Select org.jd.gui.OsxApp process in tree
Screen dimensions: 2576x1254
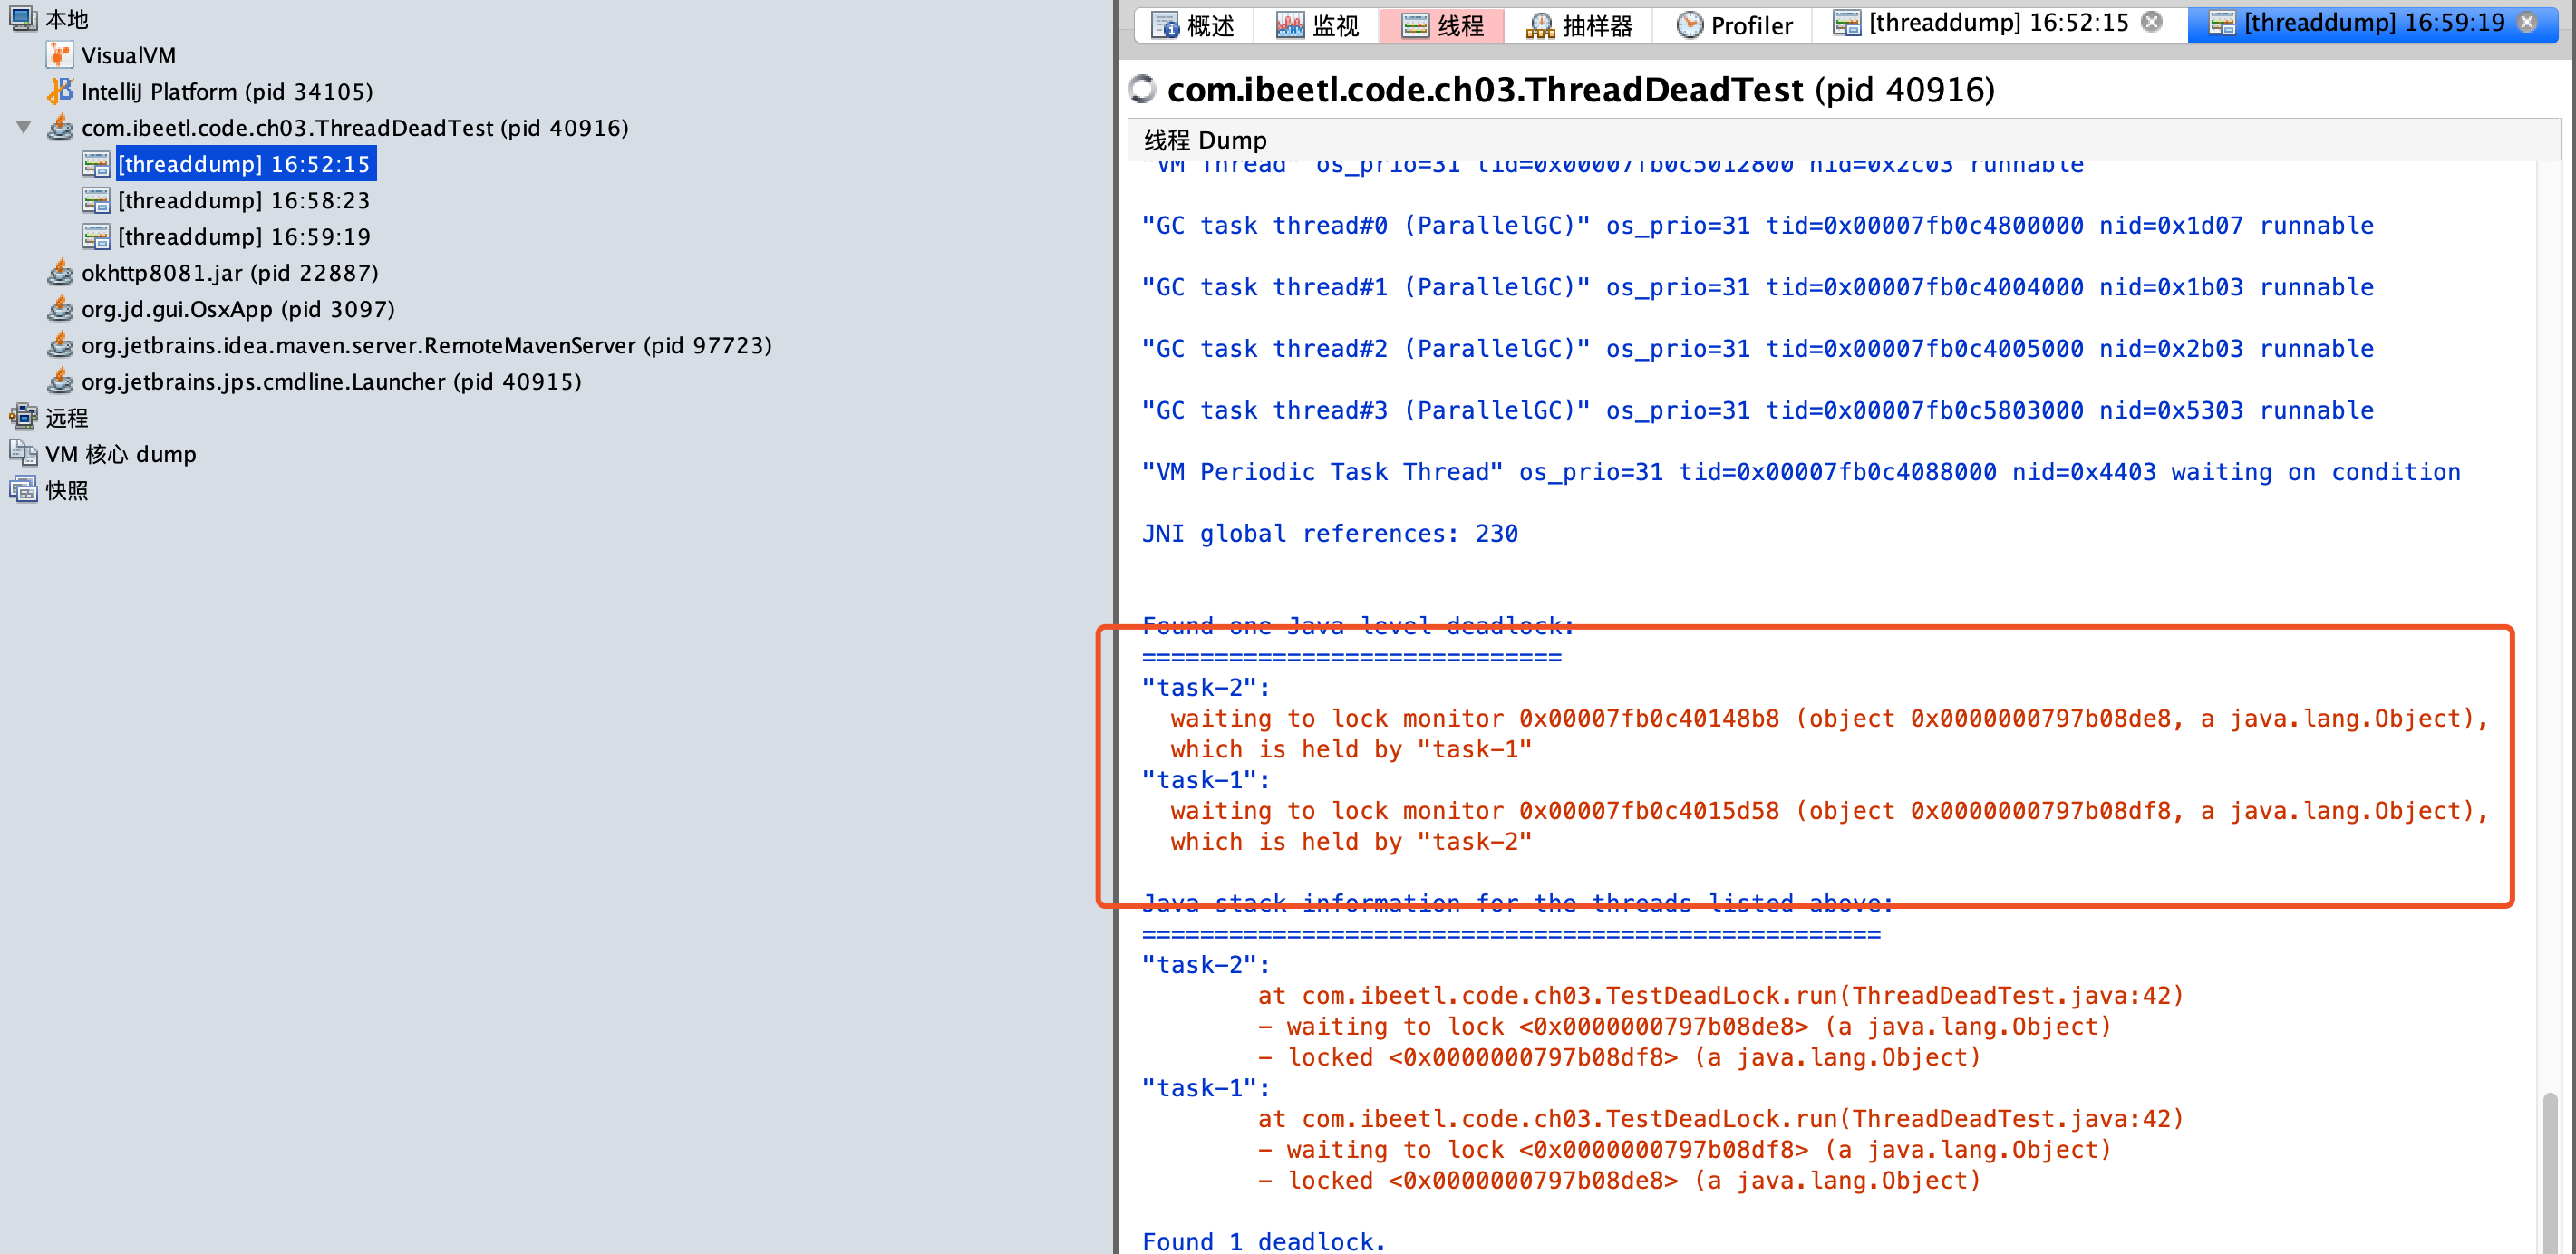point(238,309)
